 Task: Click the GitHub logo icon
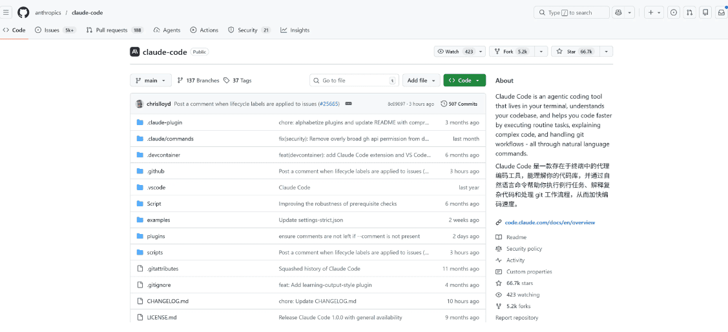tap(23, 12)
